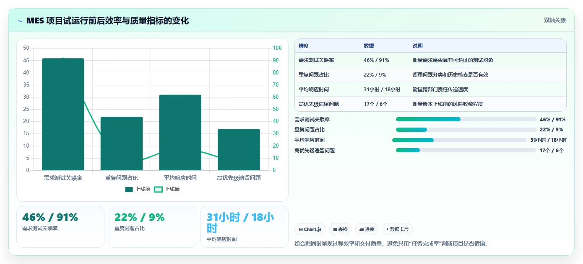
Task: Click the 重复问题占比 progress bar
Action: (x=466, y=130)
